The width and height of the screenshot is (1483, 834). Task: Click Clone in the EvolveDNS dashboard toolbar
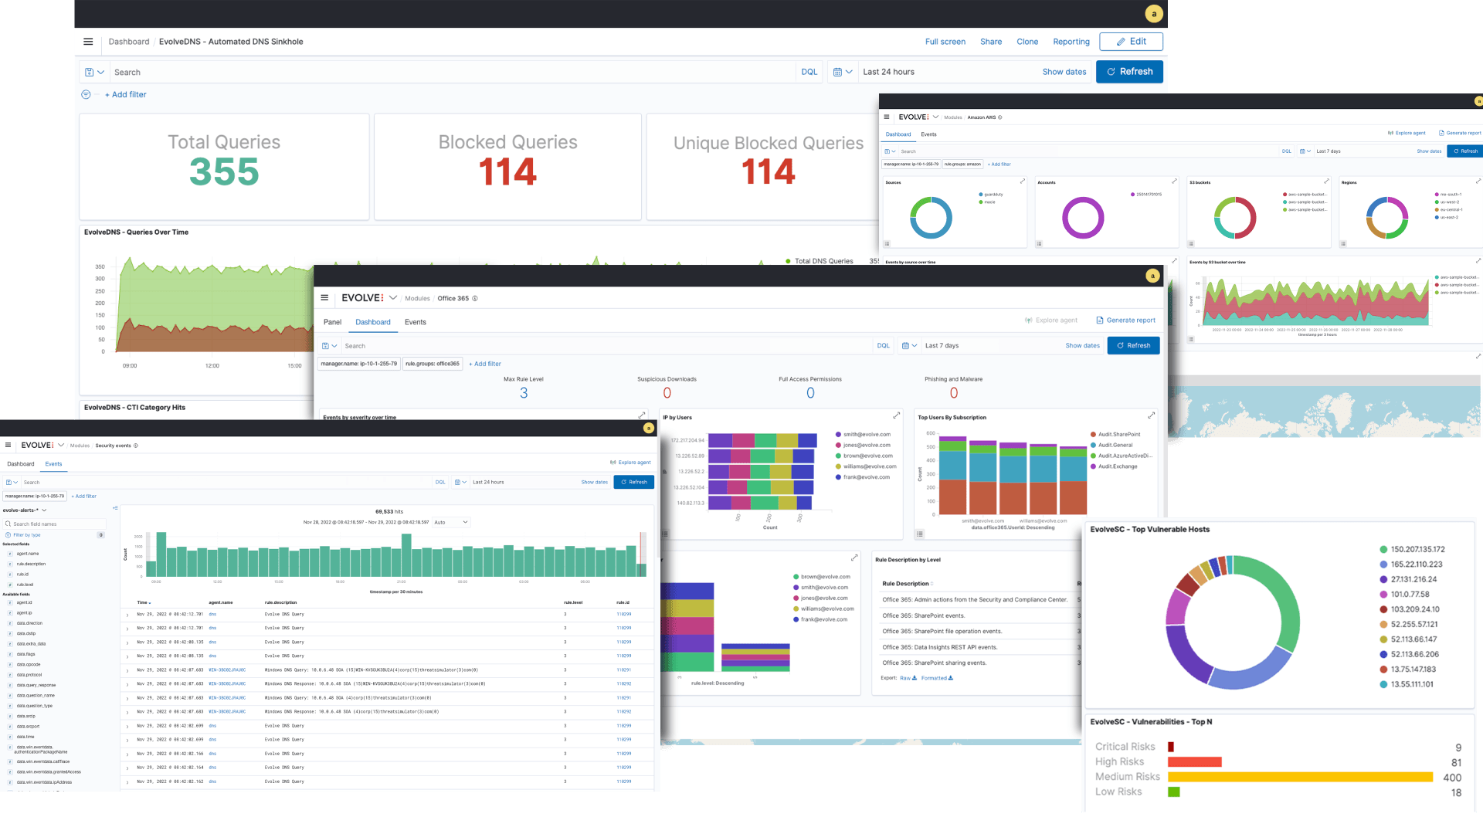click(x=1027, y=42)
